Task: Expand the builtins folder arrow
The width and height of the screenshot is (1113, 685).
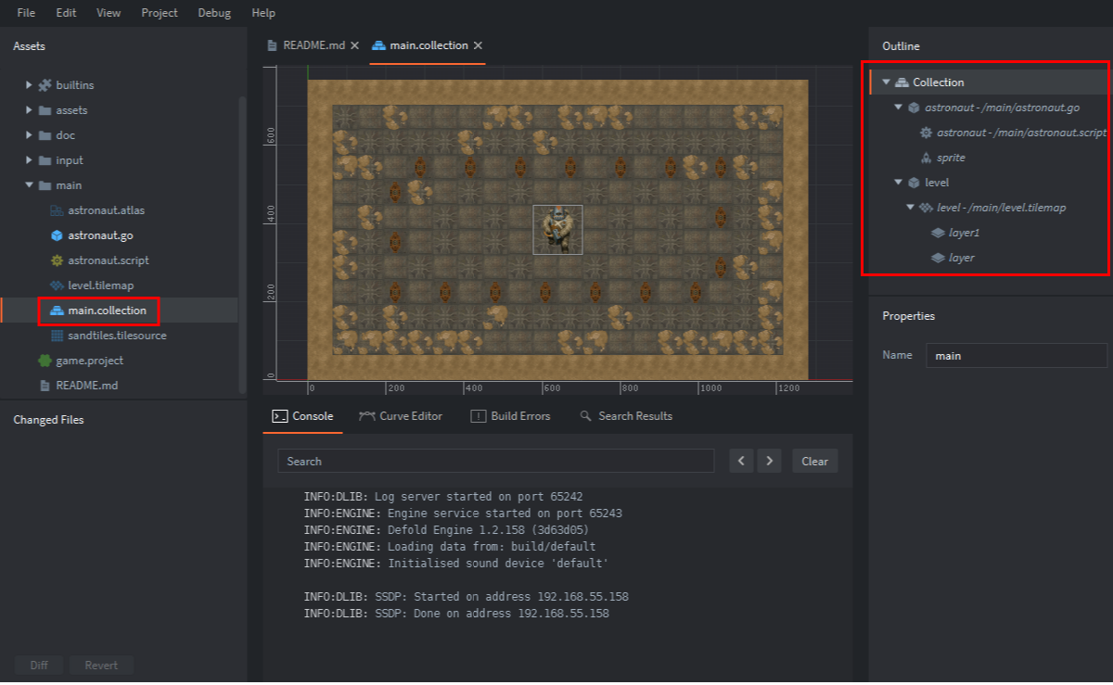Action: click(x=30, y=85)
